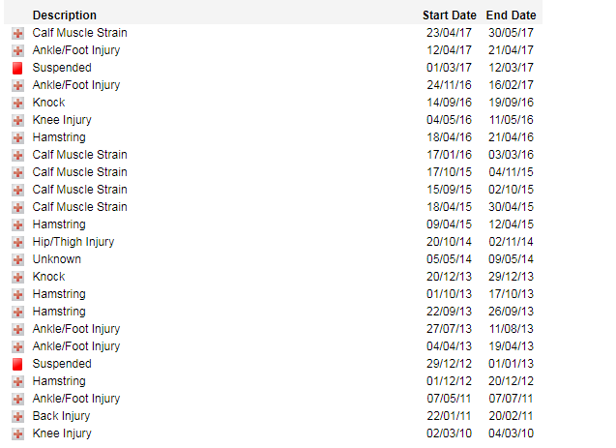616x448 pixels.
Task: Select the Hip/Thigh Injury row text
Action: point(73,242)
